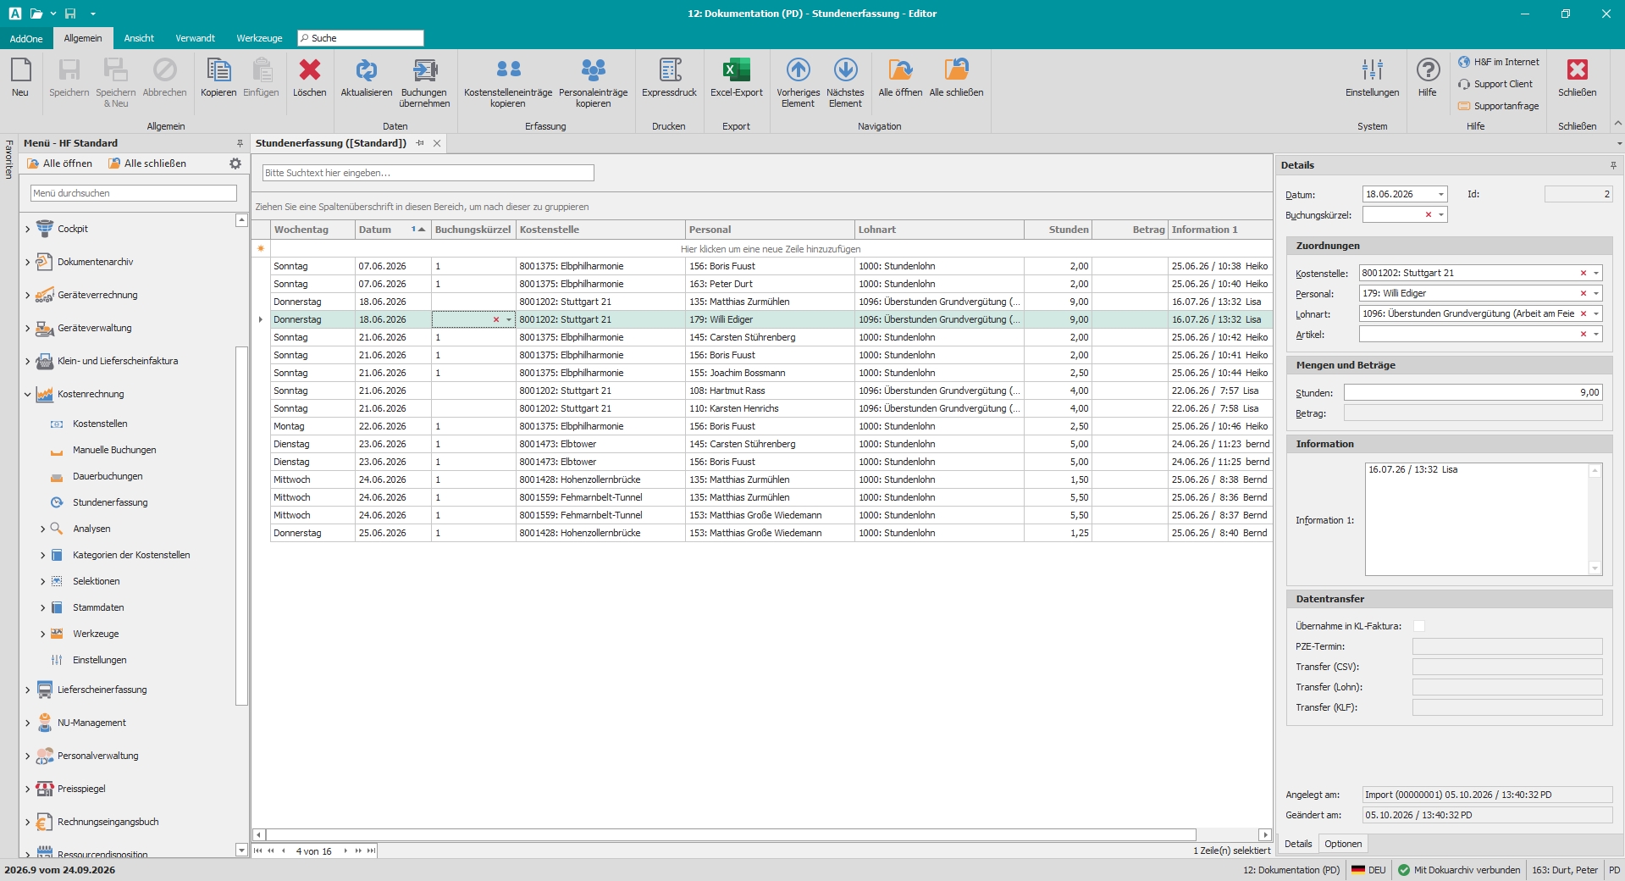Viewport: 1625px width, 881px height.
Task: Go to Vorheriges Element
Action: pyautogui.click(x=799, y=82)
